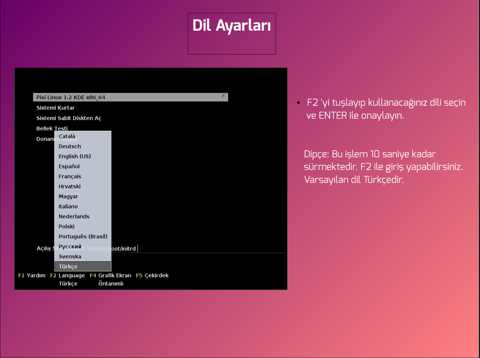Click the bullet text about pressing F2
480x358 pixels.
click(x=386, y=109)
